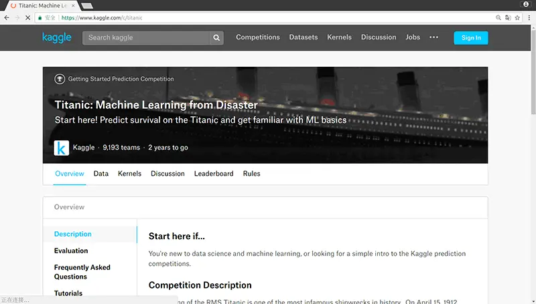Click 'Getting Started Prediction Competition' label

(121, 79)
